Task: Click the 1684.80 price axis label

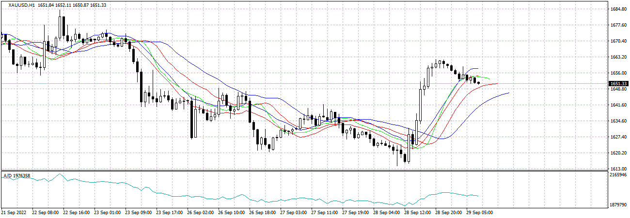Action: [618, 9]
